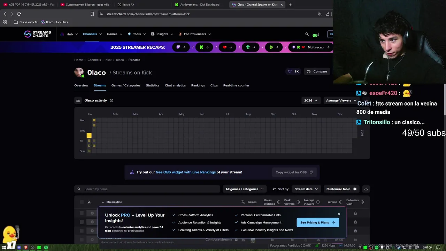
Task: Open Windows Start menu
Action: coord(4,248)
